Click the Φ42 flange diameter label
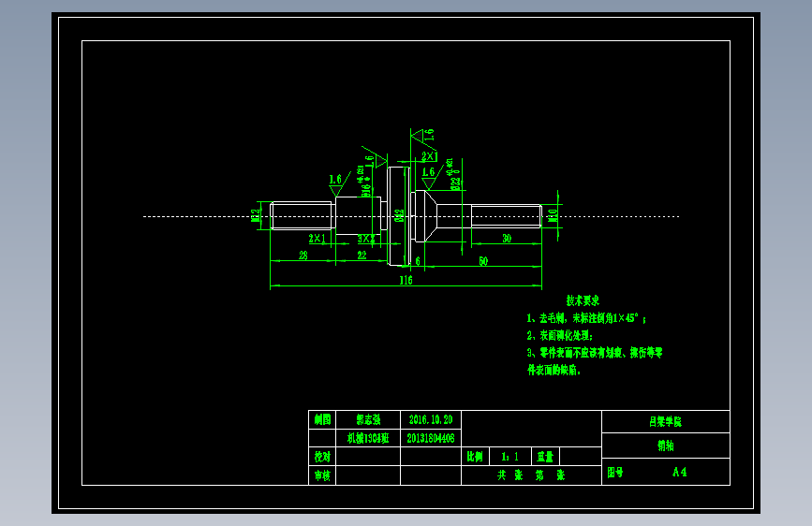 pyautogui.click(x=399, y=215)
